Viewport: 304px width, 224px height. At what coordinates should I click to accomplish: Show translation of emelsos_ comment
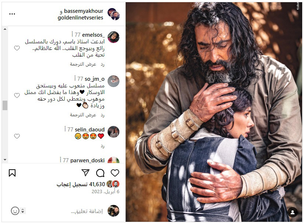coord(83,64)
